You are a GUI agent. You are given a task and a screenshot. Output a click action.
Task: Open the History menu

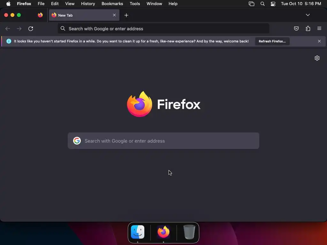tap(88, 4)
